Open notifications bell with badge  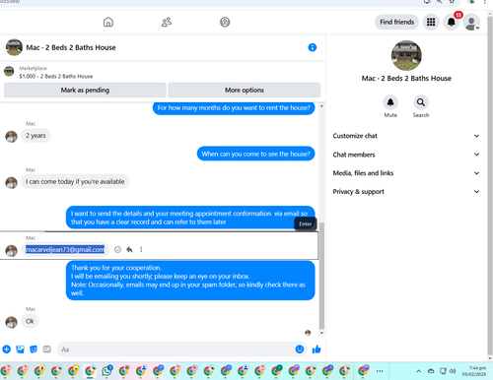pos(452,22)
